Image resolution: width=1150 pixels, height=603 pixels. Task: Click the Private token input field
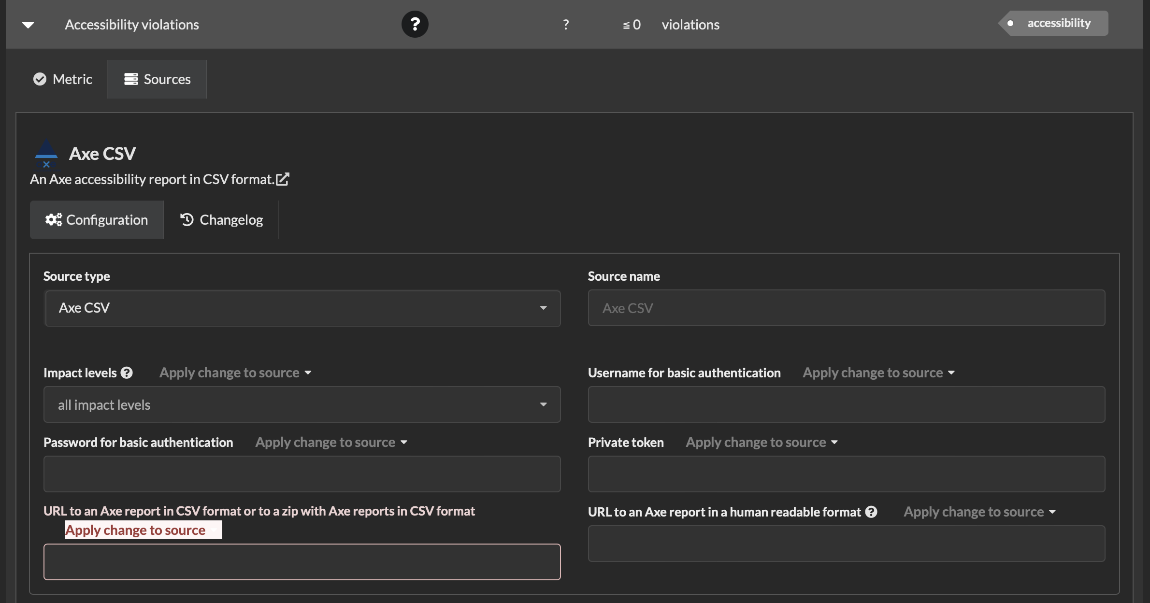(846, 474)
